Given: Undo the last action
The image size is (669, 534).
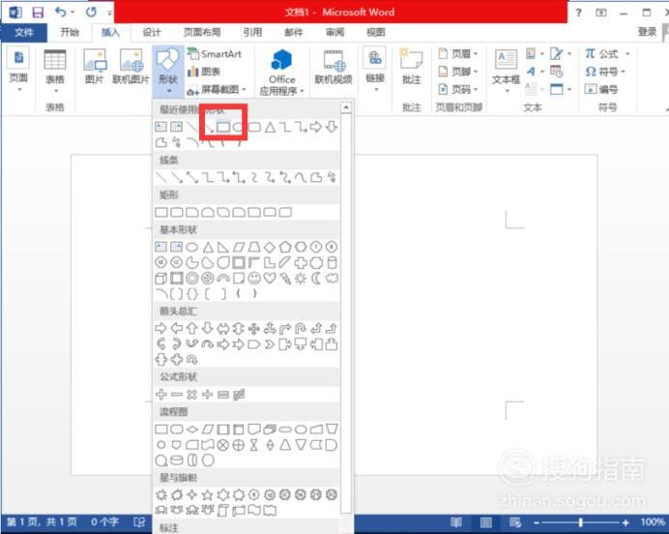Looking at the screenshot, I should pos(61,12).
